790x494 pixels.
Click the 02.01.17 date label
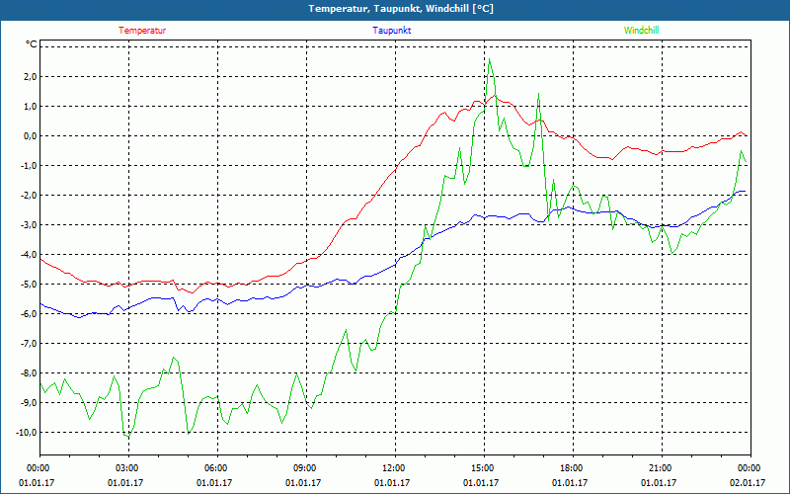748,483
